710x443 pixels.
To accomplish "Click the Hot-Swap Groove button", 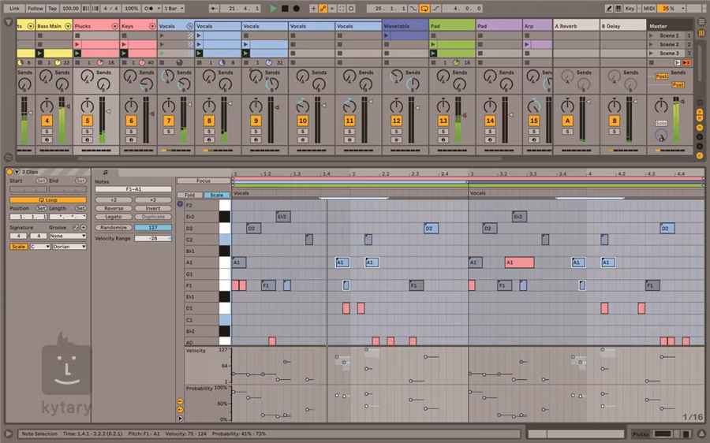I will (77, 228).
